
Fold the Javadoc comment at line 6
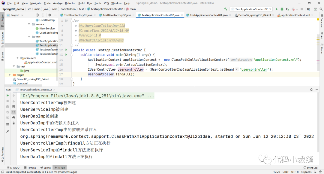point(71,21)
